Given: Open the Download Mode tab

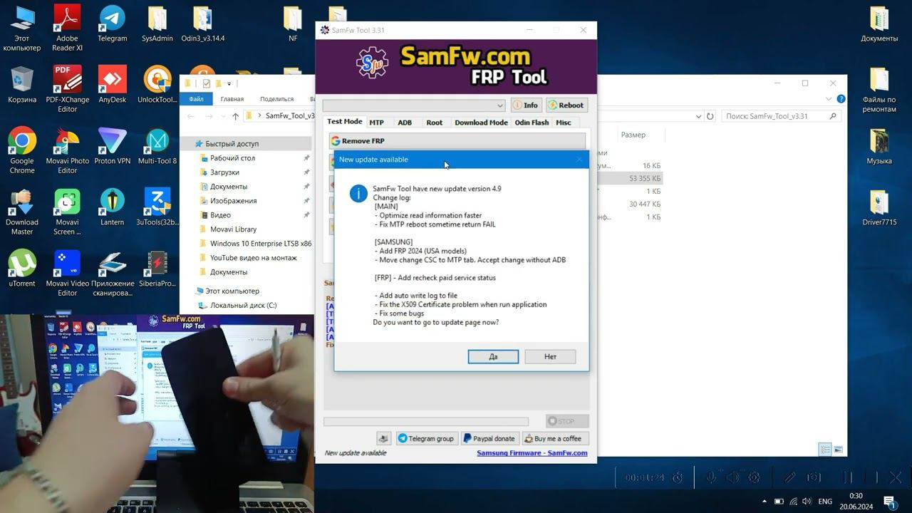Looking at the screenshot, I should click(x=481, y=123).
